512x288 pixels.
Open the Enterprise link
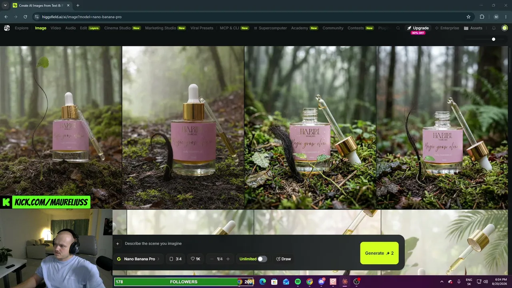coord(447,28)
